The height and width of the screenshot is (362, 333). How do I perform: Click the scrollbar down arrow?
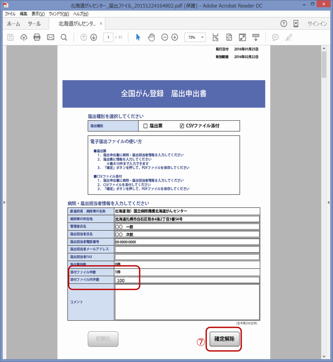[324, 356]
